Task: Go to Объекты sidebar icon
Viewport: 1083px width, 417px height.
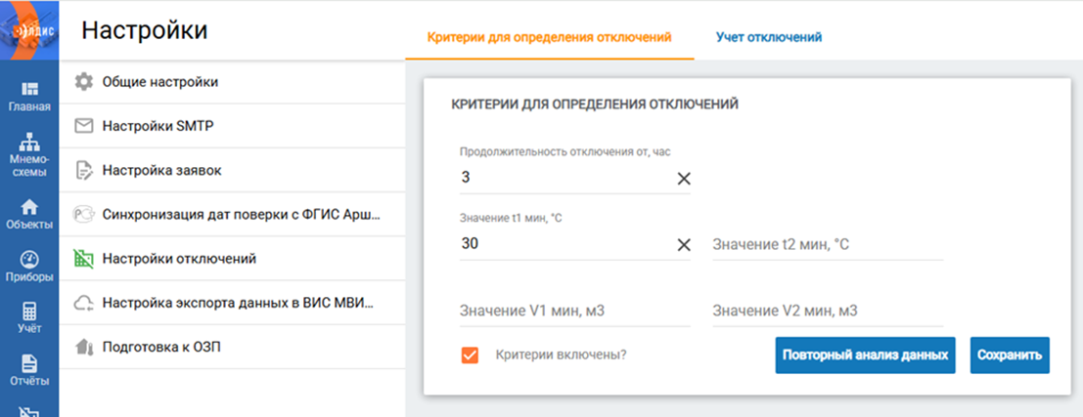Action: coord(29,214)
